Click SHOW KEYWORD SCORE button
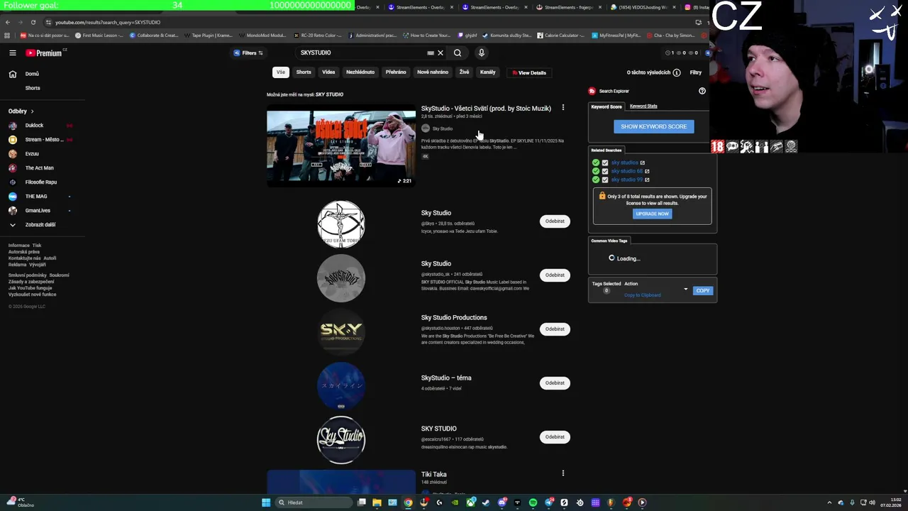Viewport: 908px width, 511px height. coord(654,126)
